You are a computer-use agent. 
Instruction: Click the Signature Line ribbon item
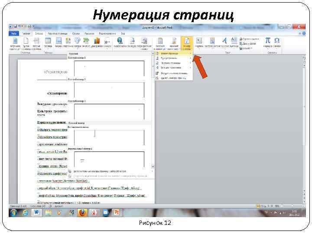pos(249,39)
